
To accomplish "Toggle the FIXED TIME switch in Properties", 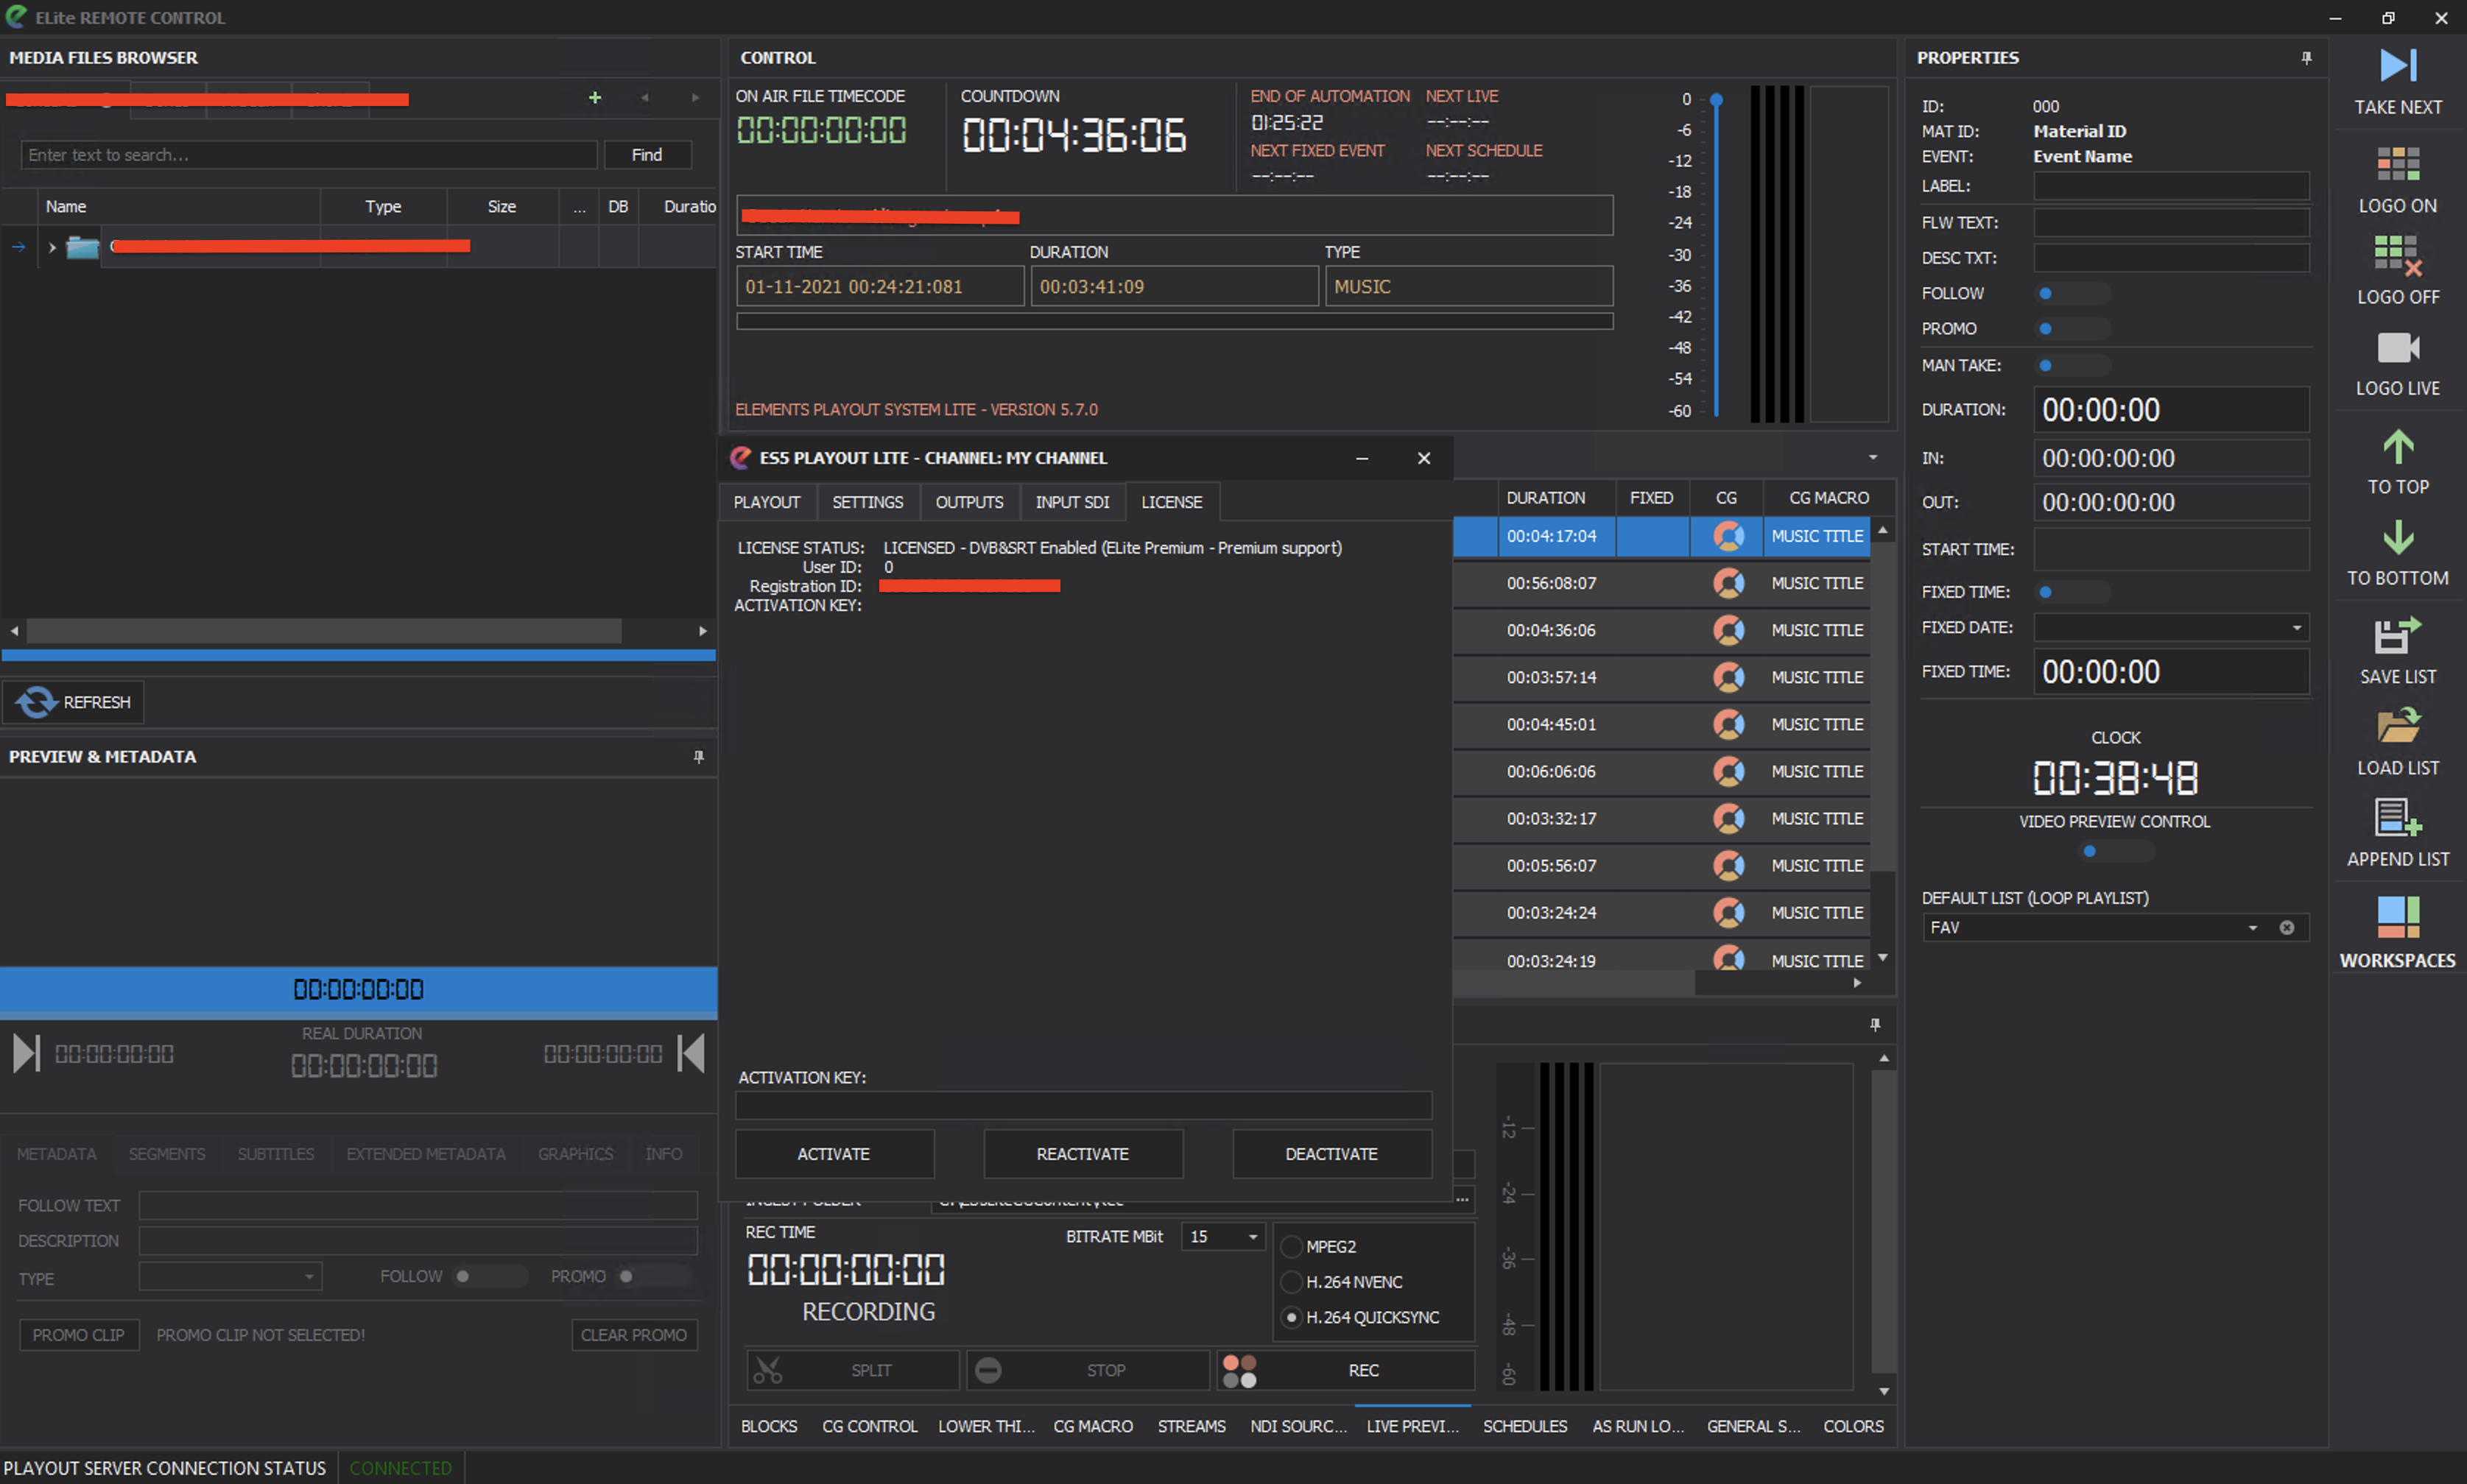I will point(2074,592).
